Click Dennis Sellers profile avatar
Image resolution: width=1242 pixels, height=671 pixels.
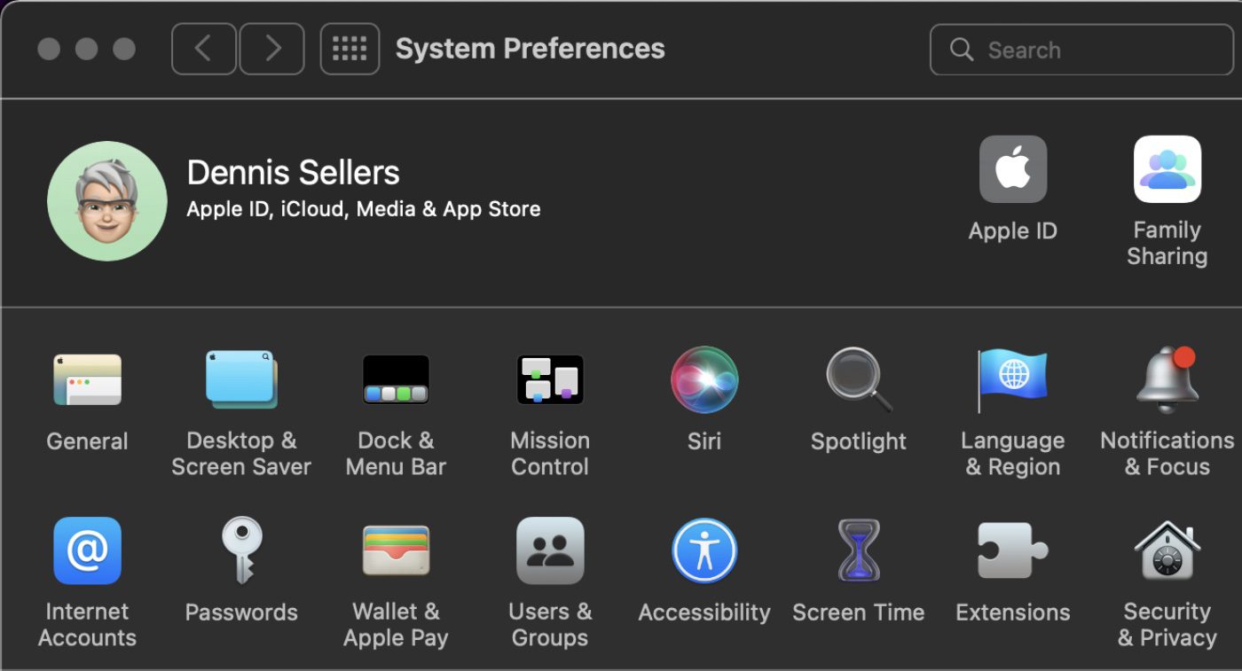point(107,200)
